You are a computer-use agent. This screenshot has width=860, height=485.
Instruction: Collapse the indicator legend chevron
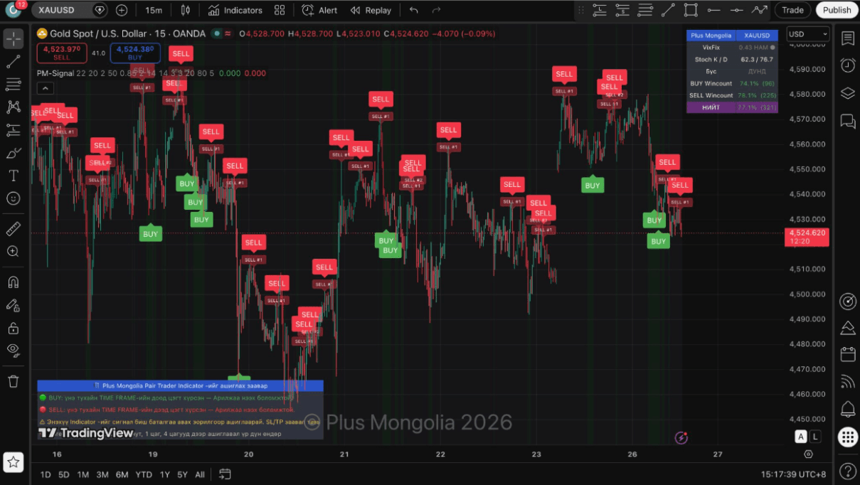(x=45, y=88)
